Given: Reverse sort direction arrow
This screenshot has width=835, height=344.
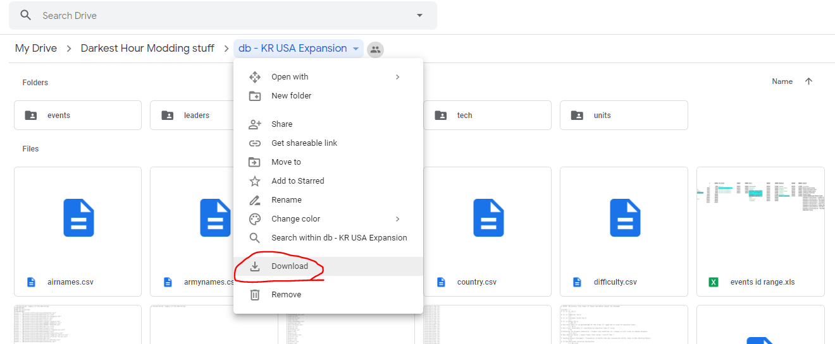Looking at the screenshot, I should pyautogui.click(x=808, y=81).
